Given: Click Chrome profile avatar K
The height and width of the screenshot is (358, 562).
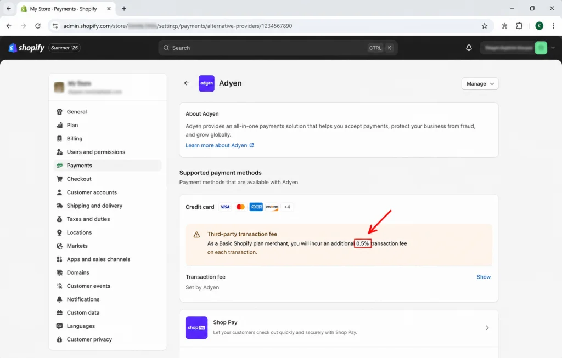Looking at the screenshot, I should pos(539,26).
